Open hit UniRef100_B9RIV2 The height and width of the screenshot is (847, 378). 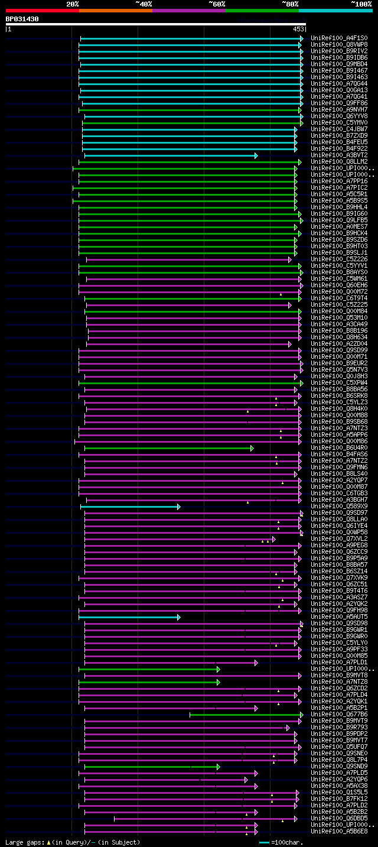pyautogui.click(x=339, y=51)
